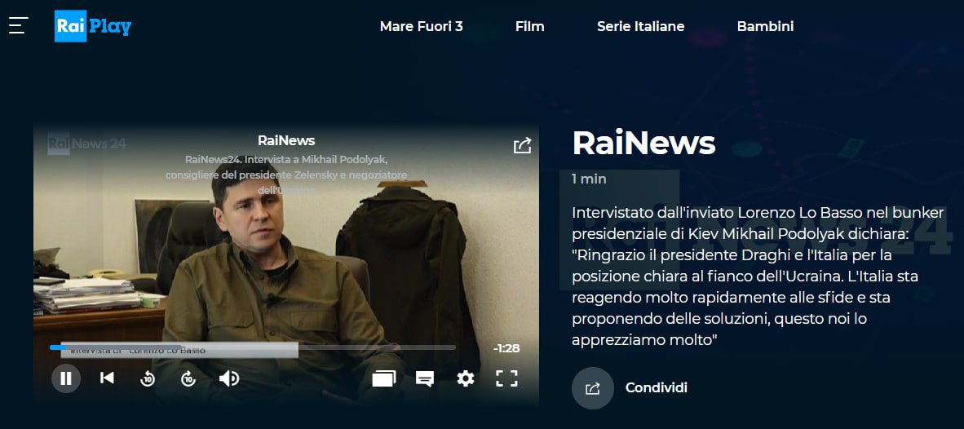Image resolution: width=964 pixels, height=429 pixels.
Task: Open the Bambini section
Action: 766,26
